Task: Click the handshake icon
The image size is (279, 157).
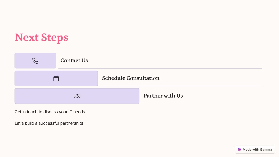Action: (77, 96)
